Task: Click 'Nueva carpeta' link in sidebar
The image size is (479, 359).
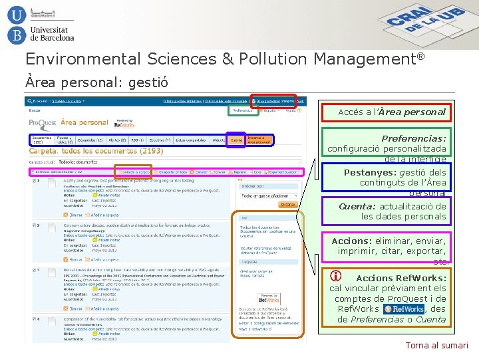Action: click(x=252, y=275)
